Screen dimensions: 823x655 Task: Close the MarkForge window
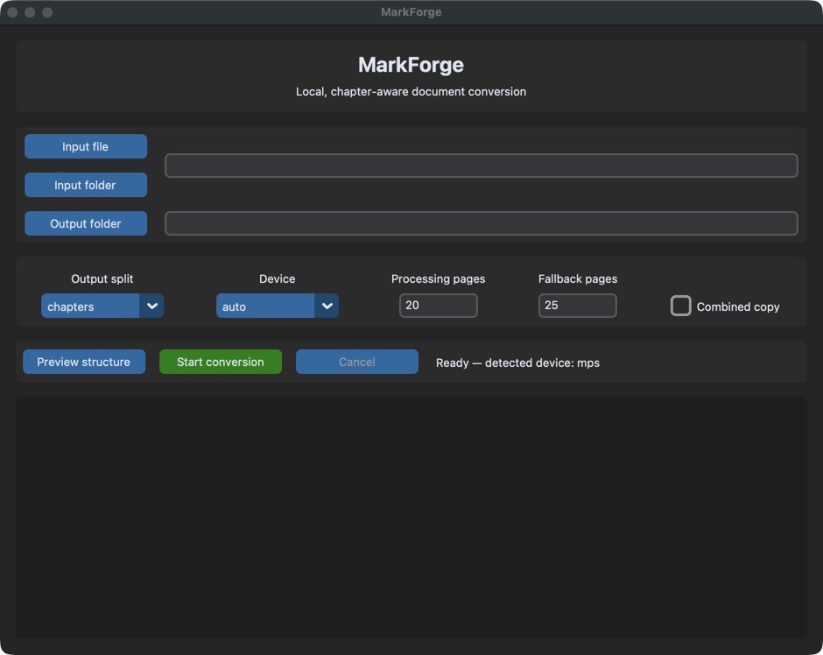(x=12, y=12)
